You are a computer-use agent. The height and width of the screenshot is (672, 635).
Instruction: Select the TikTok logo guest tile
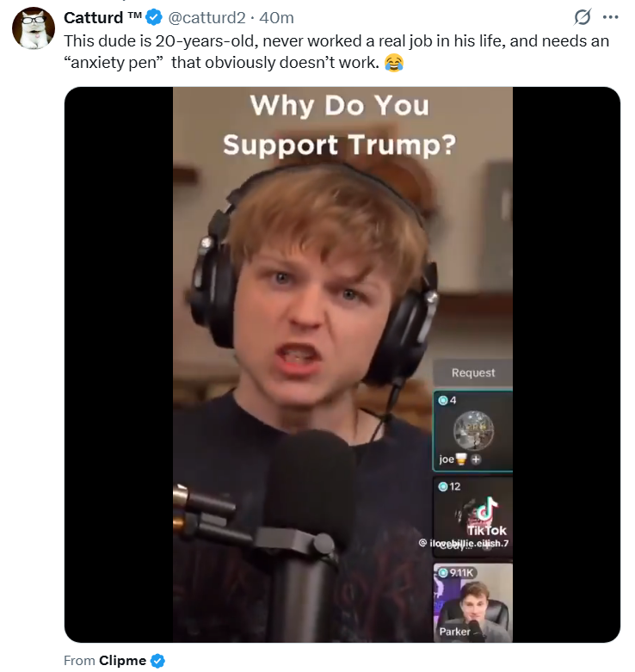coord(473,517)
